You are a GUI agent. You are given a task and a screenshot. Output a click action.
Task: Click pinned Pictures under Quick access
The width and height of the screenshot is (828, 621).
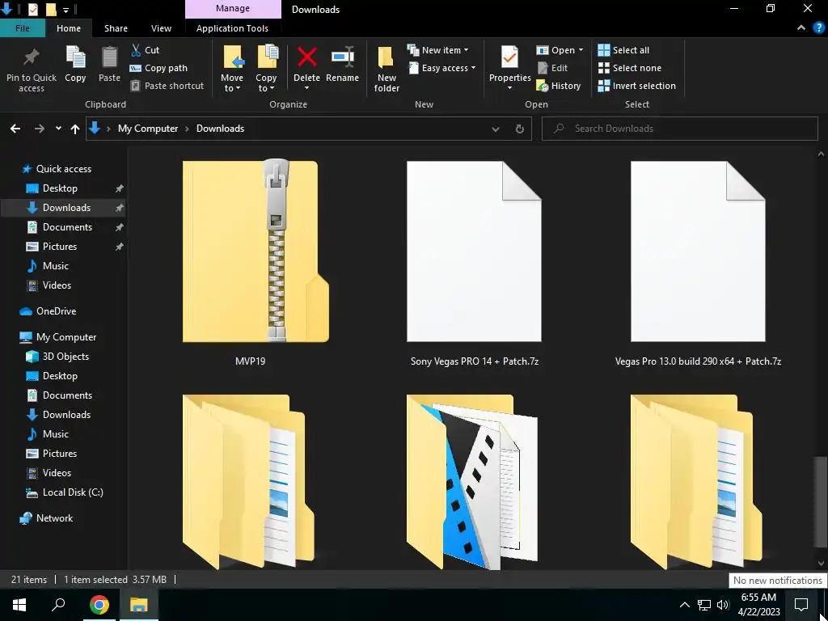pos(60,247)
